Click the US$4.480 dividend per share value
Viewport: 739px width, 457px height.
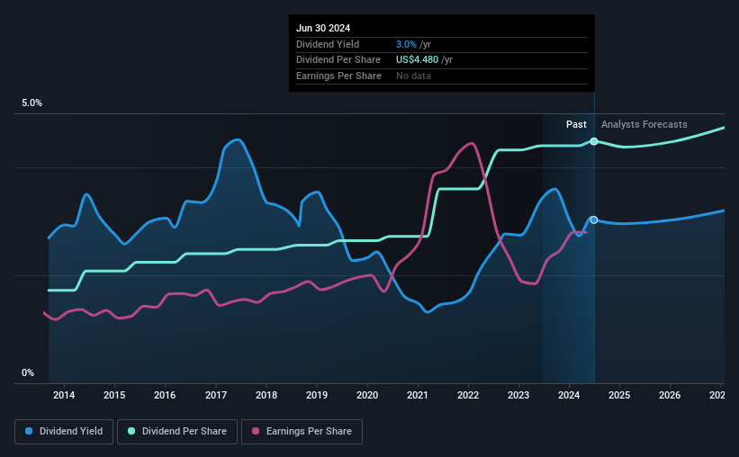pyautogui.click(x=417, y=60)
